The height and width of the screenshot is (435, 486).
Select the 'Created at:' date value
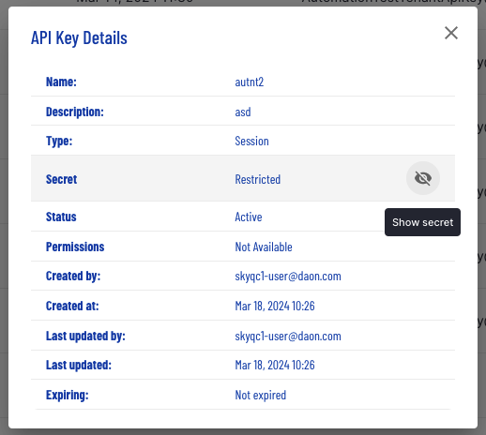tap(275, 306)
